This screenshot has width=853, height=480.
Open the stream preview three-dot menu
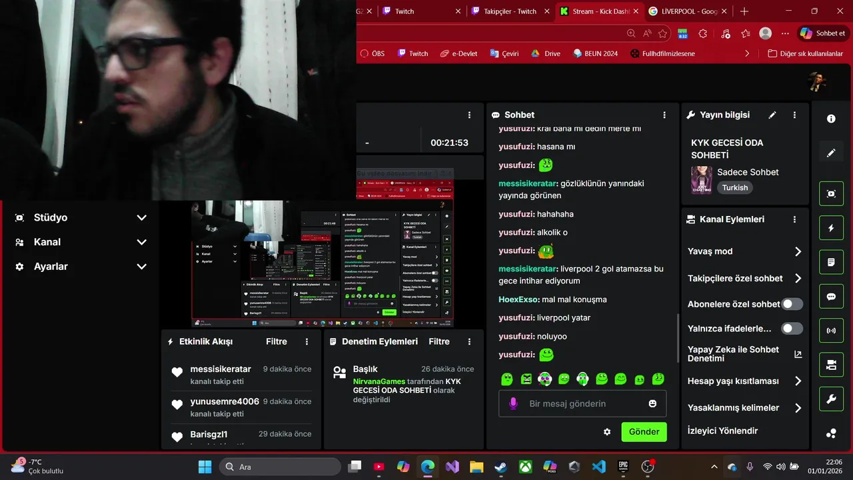click(469, 115)
